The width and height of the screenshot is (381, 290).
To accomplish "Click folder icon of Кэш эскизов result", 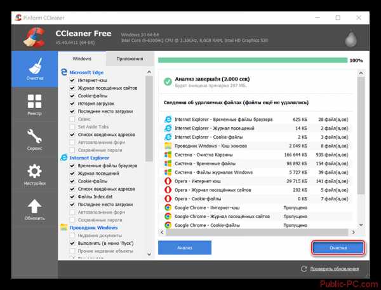I will [168, 146].
